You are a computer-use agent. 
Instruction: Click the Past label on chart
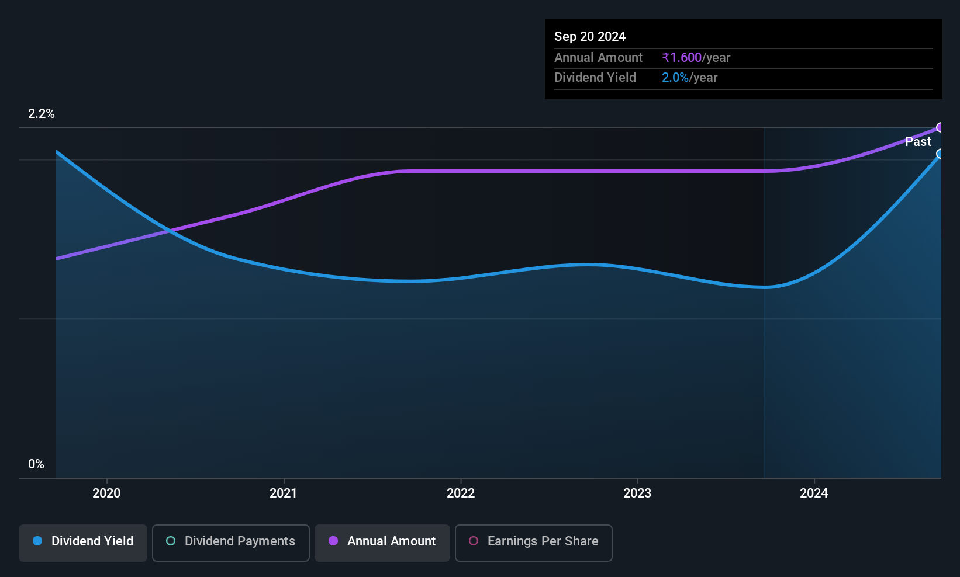[918, 141]
